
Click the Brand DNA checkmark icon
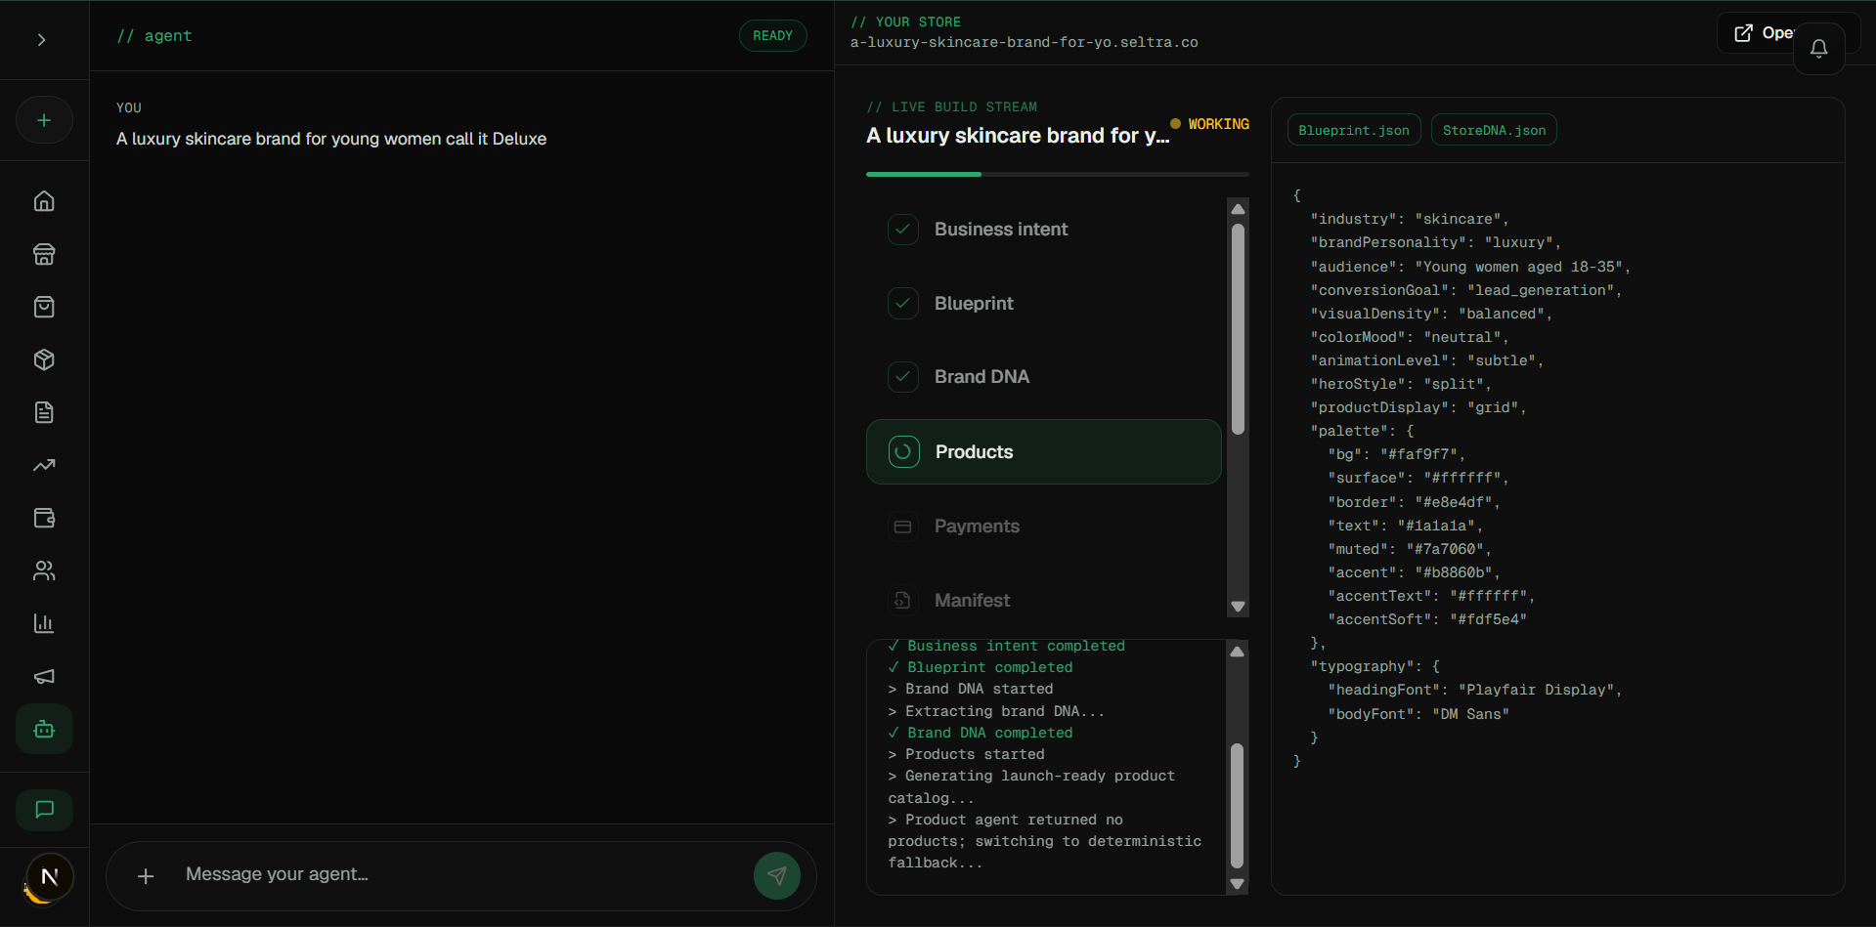tap(903, 377)
